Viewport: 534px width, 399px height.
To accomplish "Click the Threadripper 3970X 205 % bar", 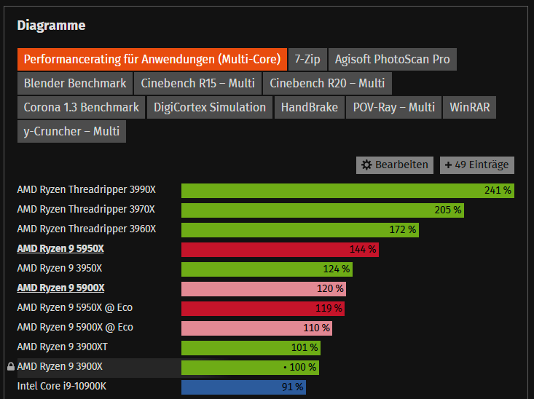I will (x=323, y=210).
